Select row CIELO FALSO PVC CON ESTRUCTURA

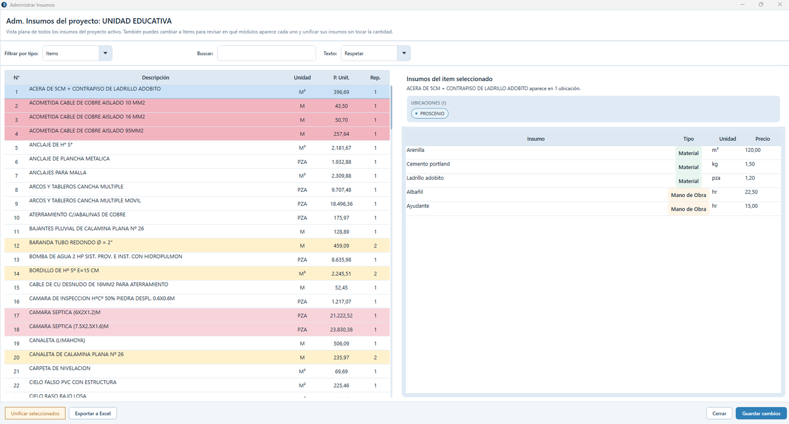pyautogui.click(x=197, y=385)
